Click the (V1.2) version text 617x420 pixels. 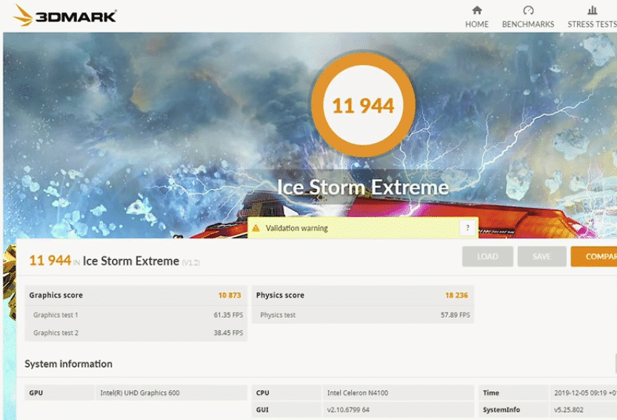pos(191,262)
